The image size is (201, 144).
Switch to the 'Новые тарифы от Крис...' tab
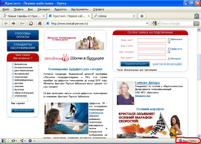click(24, 16)
